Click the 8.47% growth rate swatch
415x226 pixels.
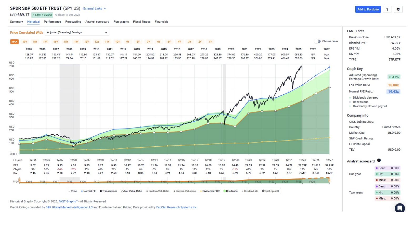point(394,77)
